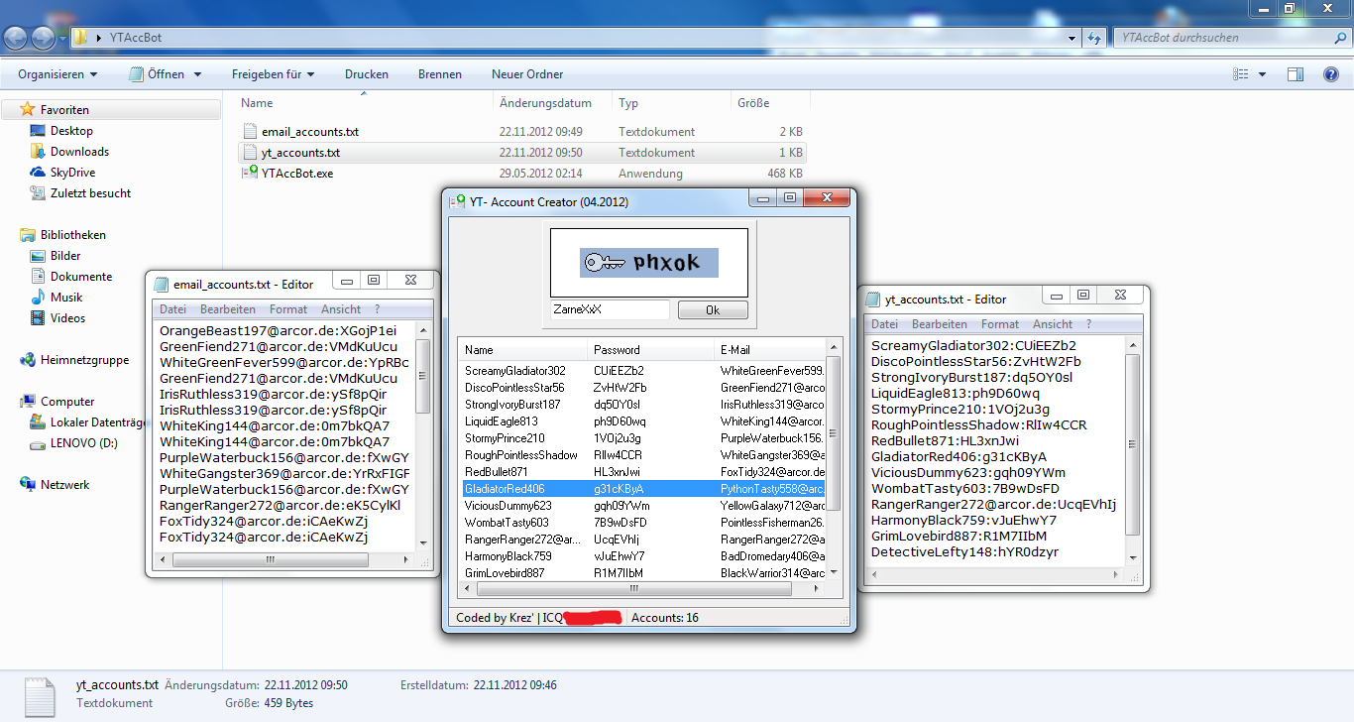Select the Musik library icon
This screenshot has height=722, width=1354.
pyautogui.click(x=38, y=298)
